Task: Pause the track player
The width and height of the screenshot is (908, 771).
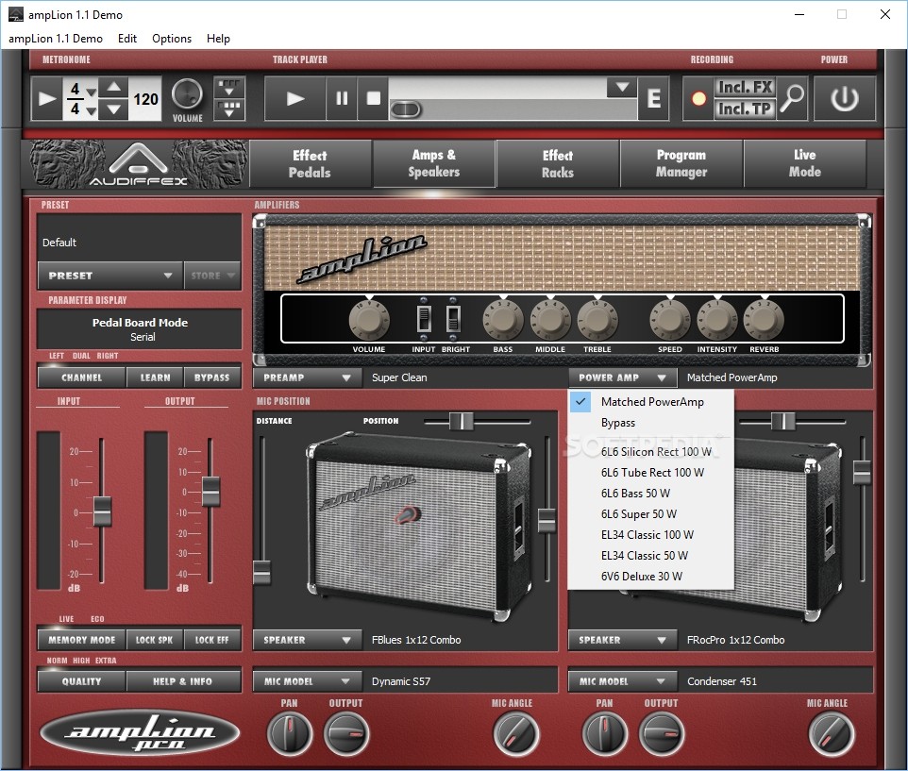Action: 342,98
